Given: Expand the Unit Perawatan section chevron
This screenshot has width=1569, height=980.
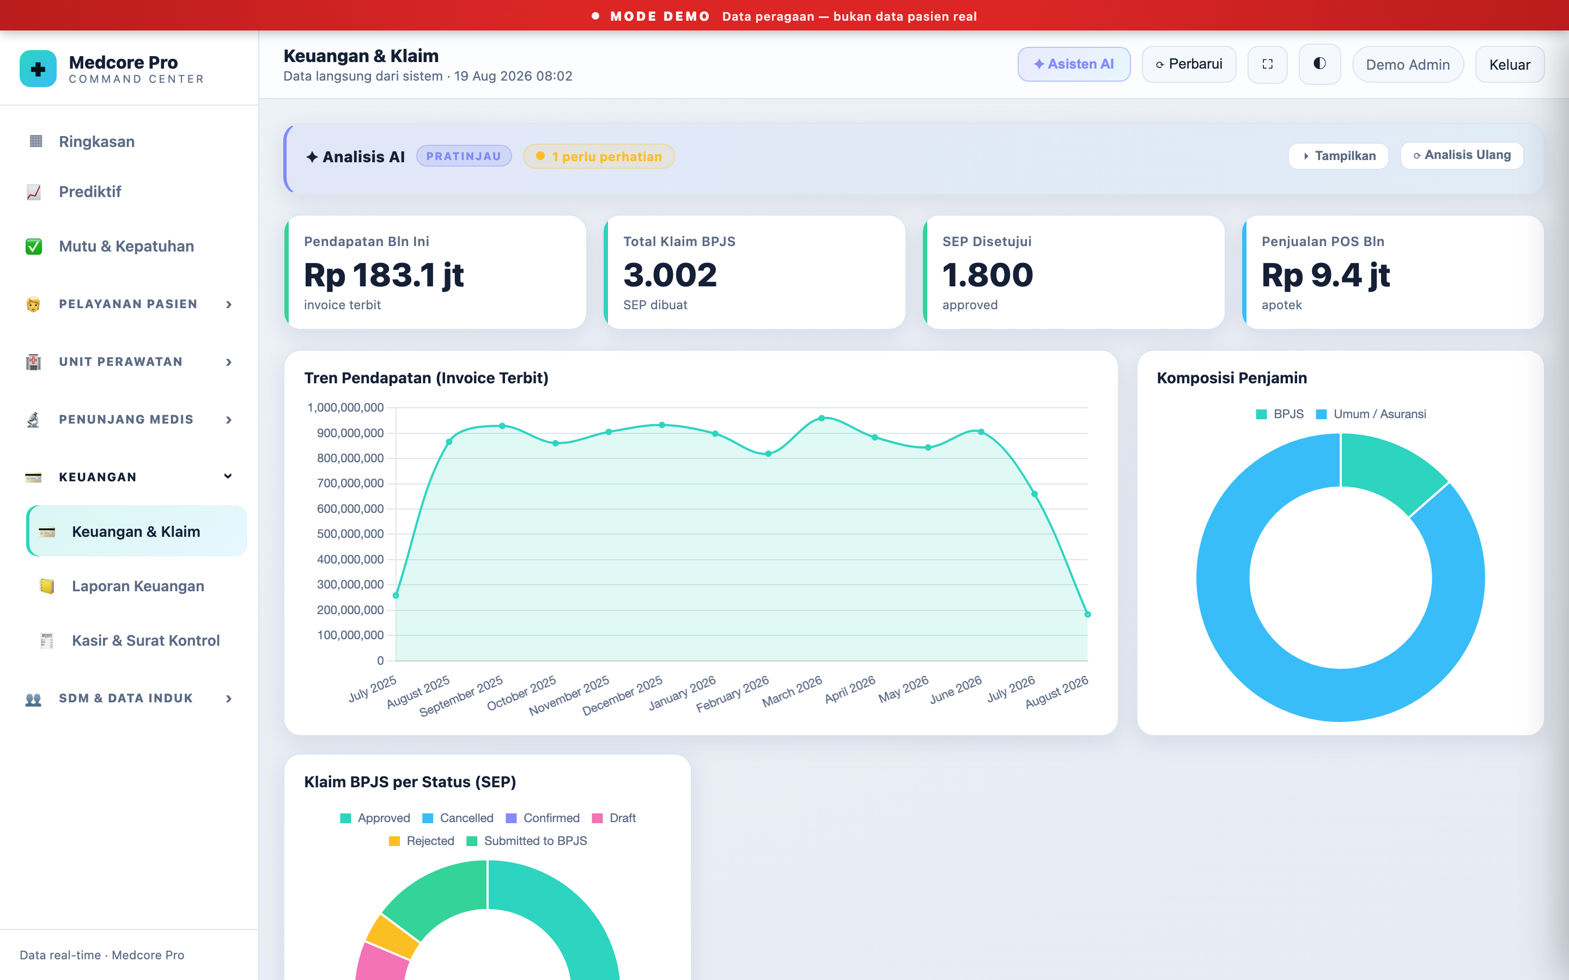Looking at the screenshot, I should 229,362.
